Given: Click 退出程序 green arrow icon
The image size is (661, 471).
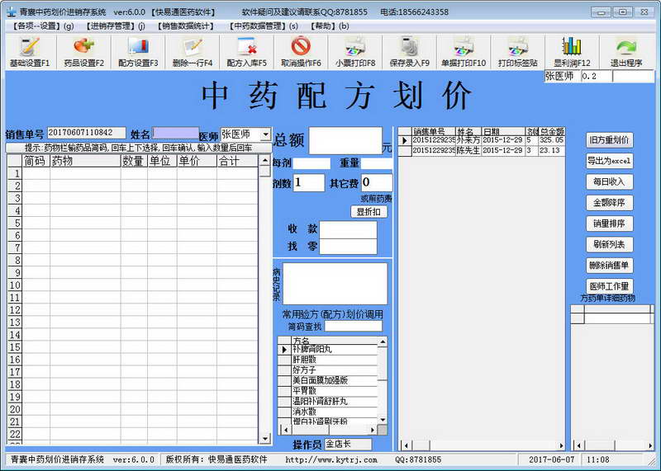Looking at the screenshot, I should [x=626, y=52].
